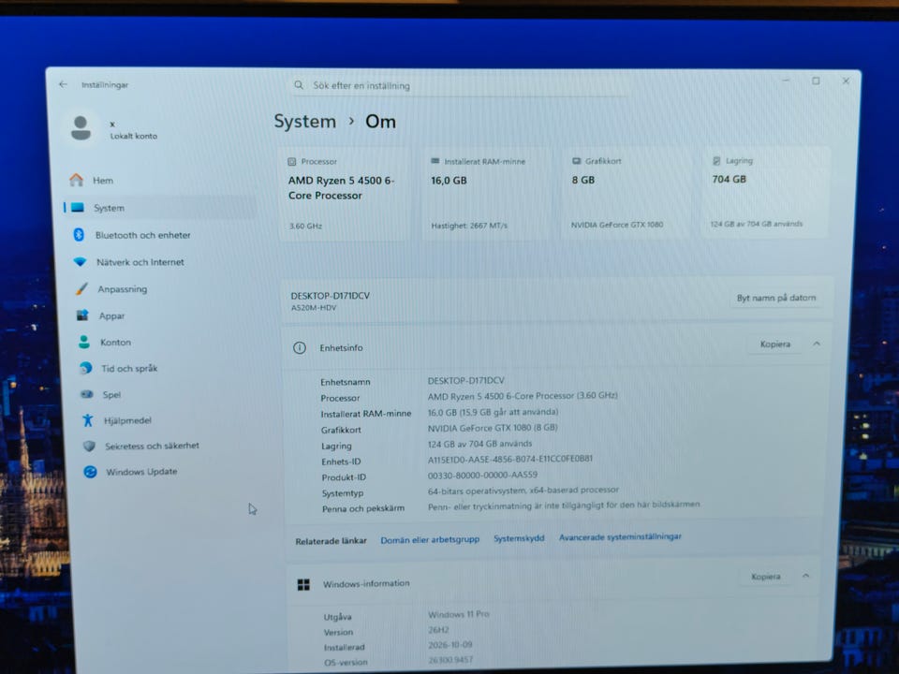Image resolution: width=899 pixels, height=674 pixels.
Task: Select the Produkt-ID value 00330-80000-00000-AA559
Action: tap(483, 475)
